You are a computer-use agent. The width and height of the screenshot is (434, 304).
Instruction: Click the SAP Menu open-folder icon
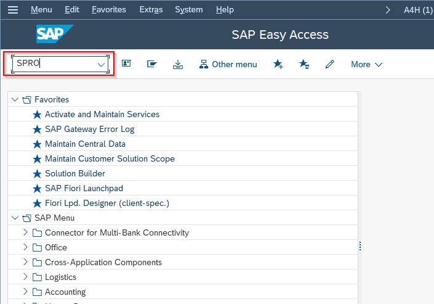(x=26, y=218)
